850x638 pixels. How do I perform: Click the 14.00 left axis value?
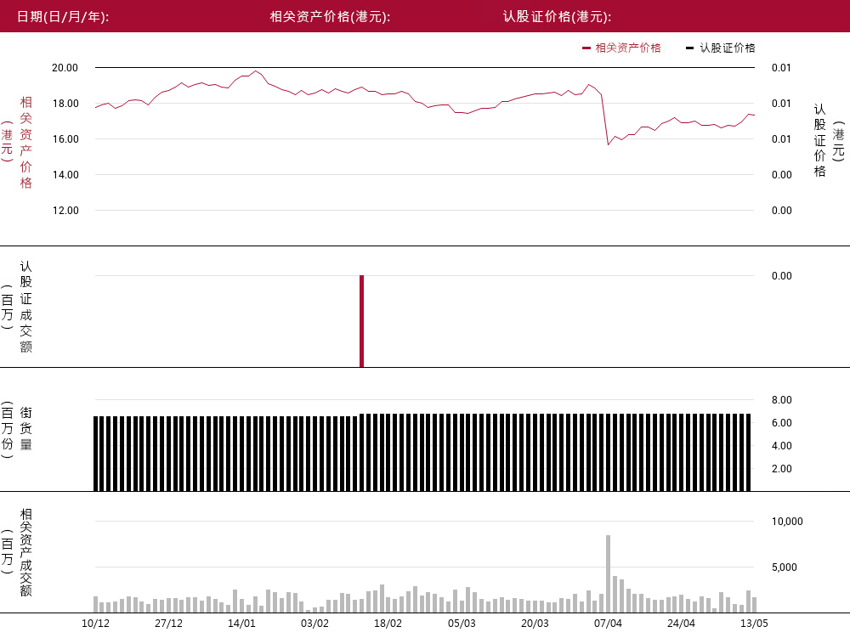[65, 175]
